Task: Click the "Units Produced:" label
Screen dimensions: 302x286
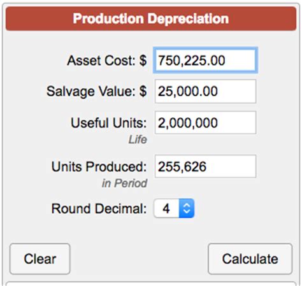Action: tap(99, 166)
